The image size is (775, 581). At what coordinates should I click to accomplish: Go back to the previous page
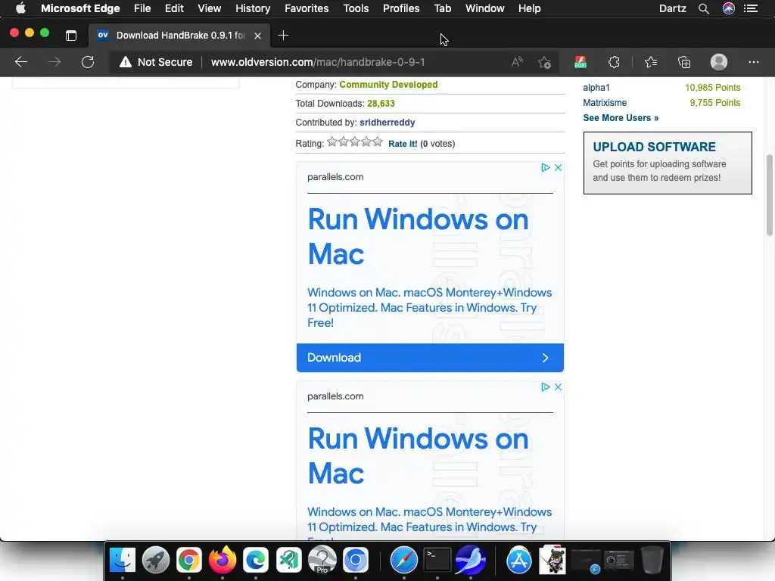[x=20, y=62]
